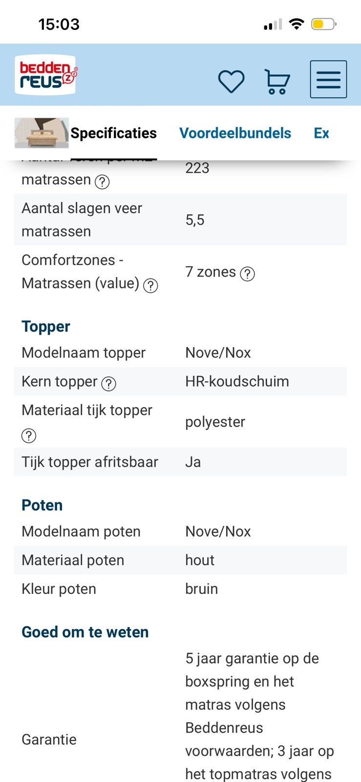Tap the battery indicator in status bar
Image resolution: width=361 pixels, height=782 pixels.
pos(324,24)
